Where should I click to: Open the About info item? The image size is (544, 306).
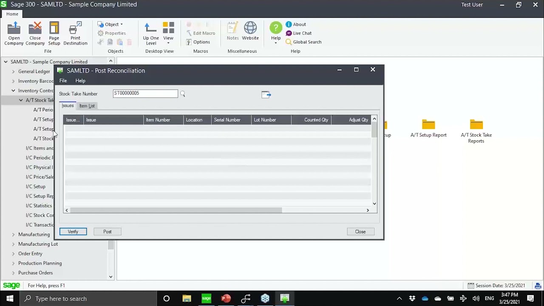point(296,24)
